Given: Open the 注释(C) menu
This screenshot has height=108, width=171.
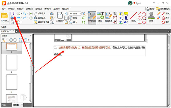Looking at the screenshot, I should [38, 9].
